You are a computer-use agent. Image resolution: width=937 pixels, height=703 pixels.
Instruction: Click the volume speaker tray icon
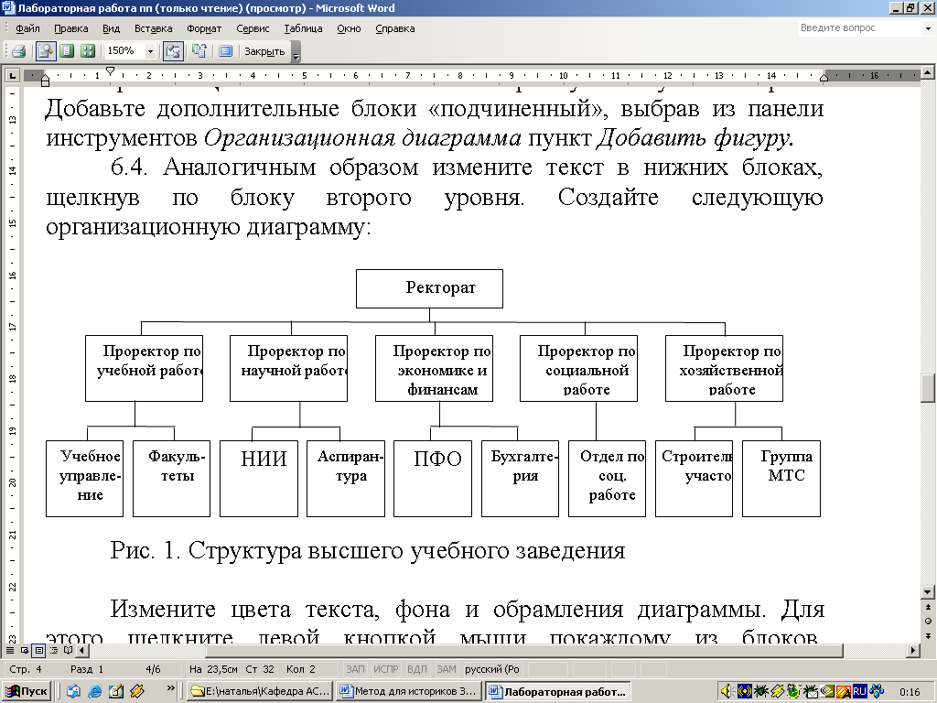[x=727, y=692]
